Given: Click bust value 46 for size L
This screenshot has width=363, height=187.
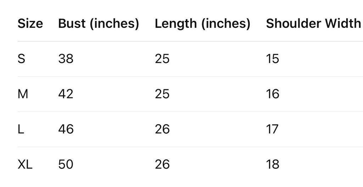Looking at the screenshot, I should tap(66, 129).
